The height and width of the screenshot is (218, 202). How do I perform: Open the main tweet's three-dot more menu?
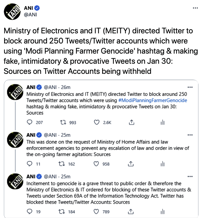pos(195,8)
